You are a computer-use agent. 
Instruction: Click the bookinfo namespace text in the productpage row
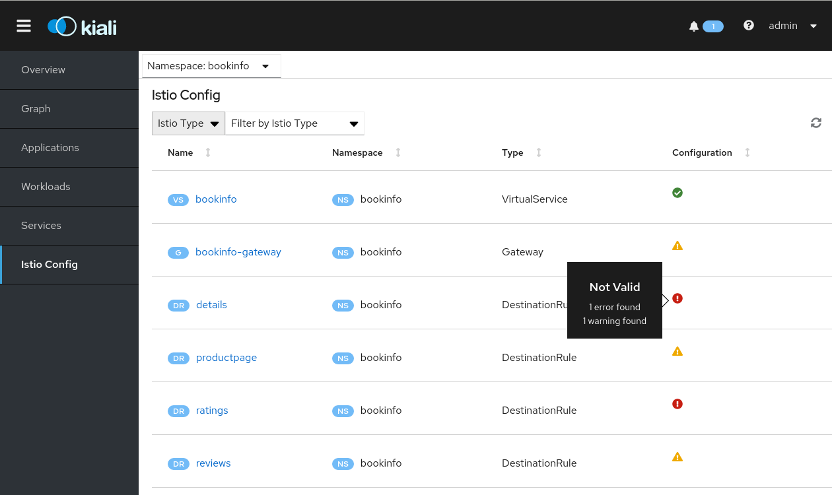point(381,358)
